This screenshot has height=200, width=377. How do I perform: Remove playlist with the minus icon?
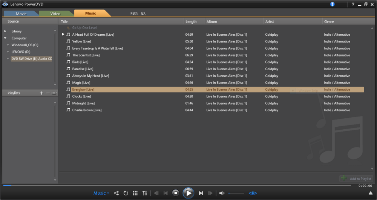[48, 93]
